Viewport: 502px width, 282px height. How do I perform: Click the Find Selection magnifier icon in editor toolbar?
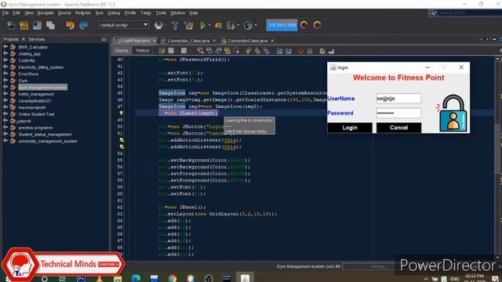(200, 50)
